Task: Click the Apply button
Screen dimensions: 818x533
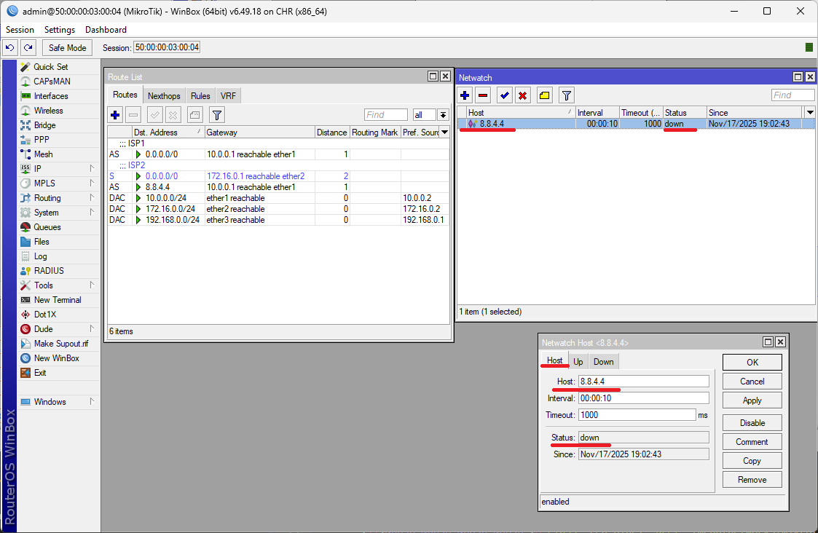Action: pyautogui.click(x=752, y=400)
